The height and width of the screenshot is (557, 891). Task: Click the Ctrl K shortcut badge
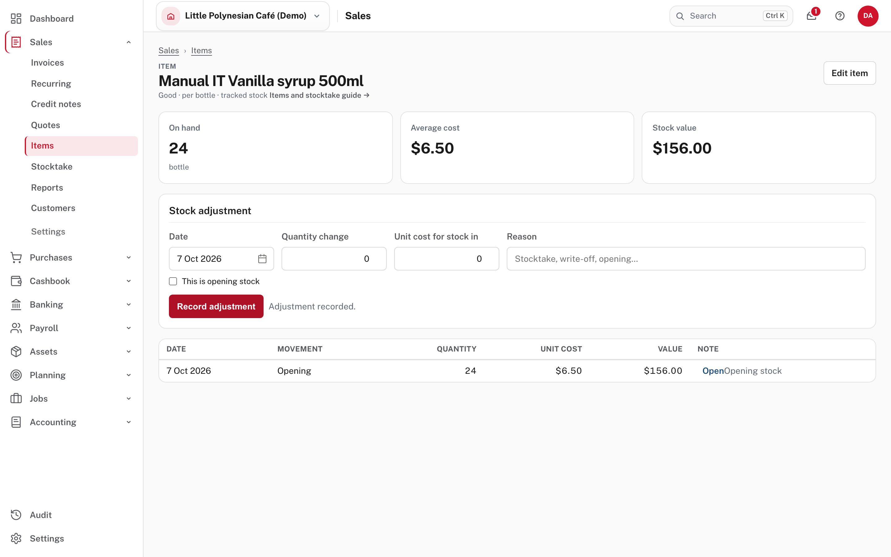pyautogui.click(x=775, y=16)
